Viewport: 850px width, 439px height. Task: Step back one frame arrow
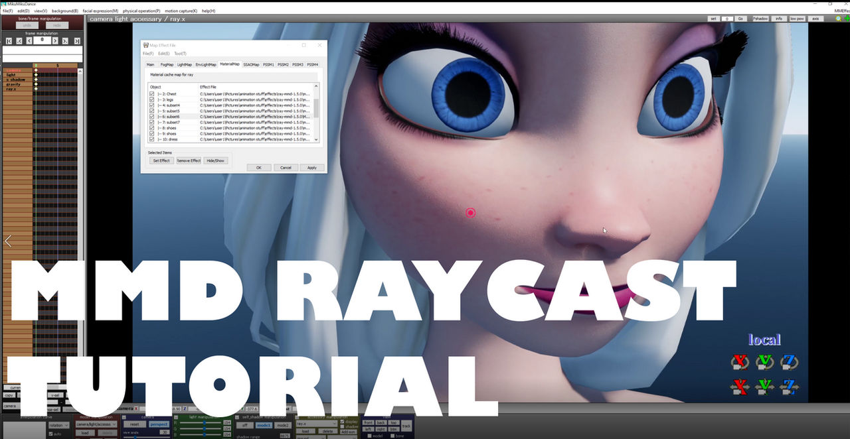click(x=29, y=40)
